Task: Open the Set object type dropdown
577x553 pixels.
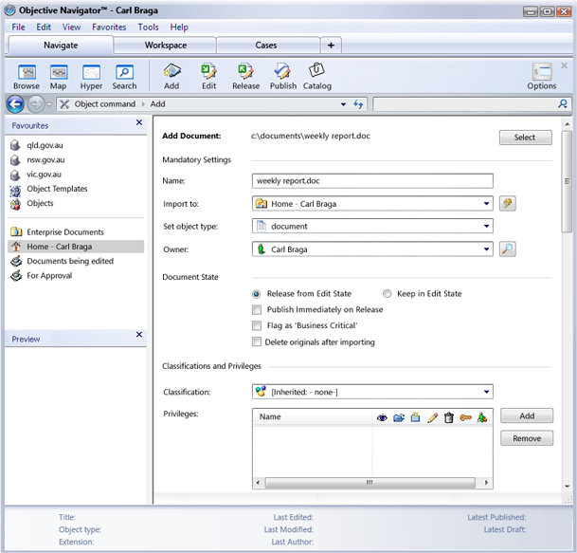Action: click(x=486, y=226)
